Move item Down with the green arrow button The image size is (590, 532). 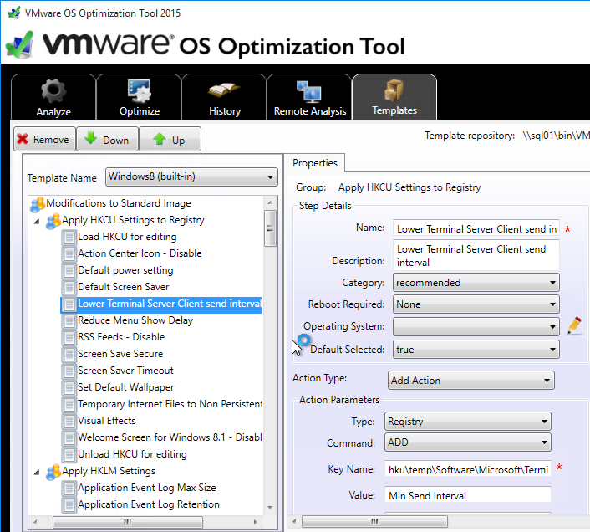107,140
